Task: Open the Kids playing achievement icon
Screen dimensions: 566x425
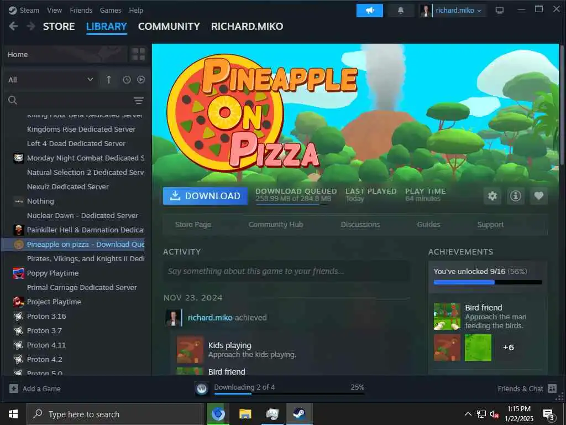Action: [x=190, y=350]
